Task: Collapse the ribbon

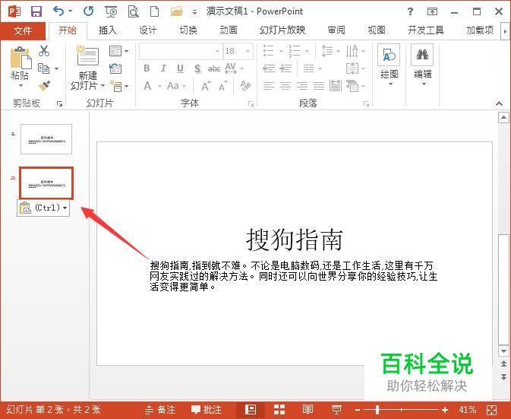Action: [499, 103]
